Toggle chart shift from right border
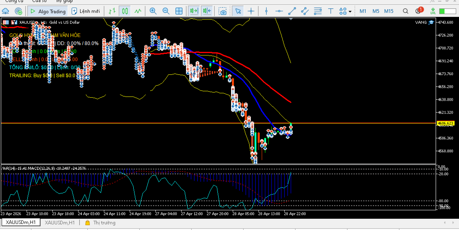Image resolution: width=459 pixels, height=230 pixels. point(207,11)
